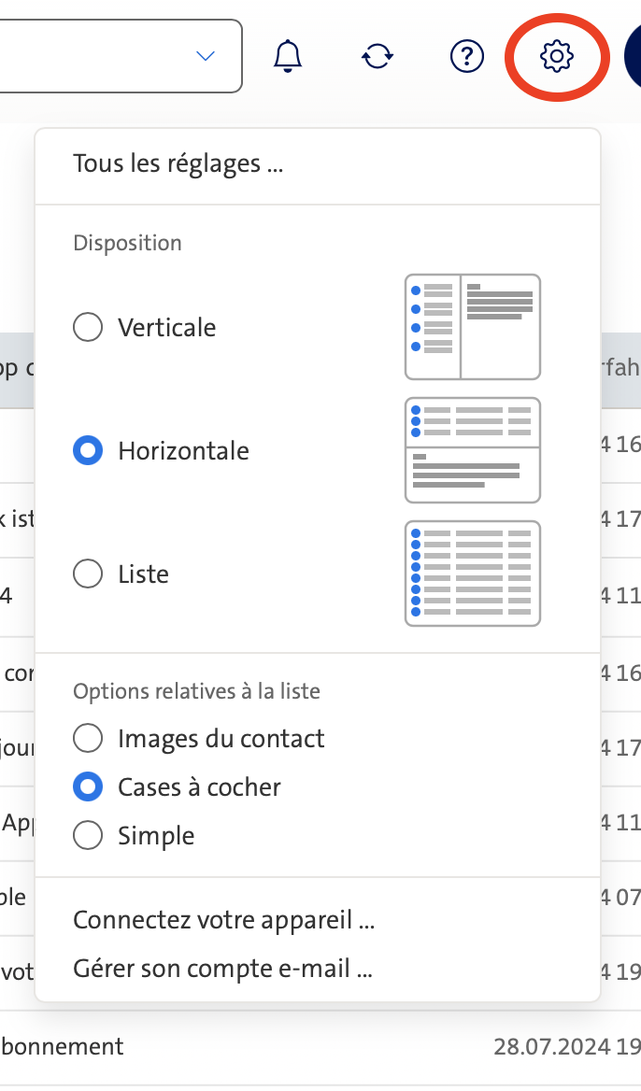Select the Verticale layout radio button
Viewport: 641px width, 1091px height.
pyautogui.click(x=87, y=327)
